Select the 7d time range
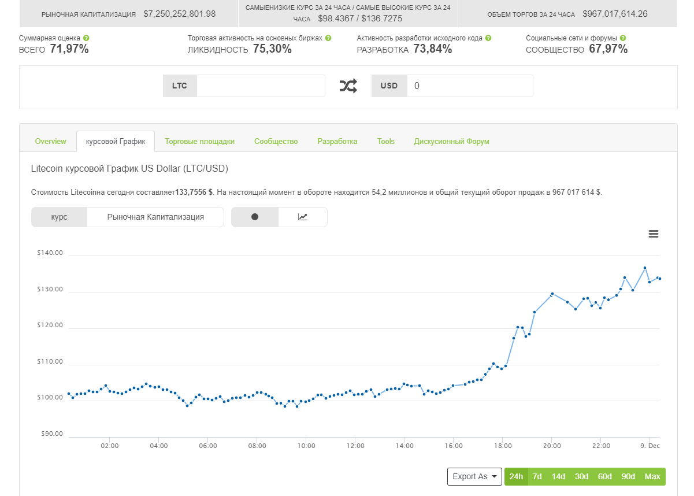The image size is (694, 496). [537, 477]
